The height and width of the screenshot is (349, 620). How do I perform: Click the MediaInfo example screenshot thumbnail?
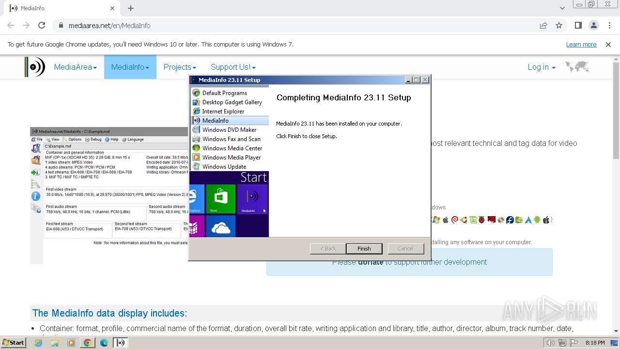(109, 195)
